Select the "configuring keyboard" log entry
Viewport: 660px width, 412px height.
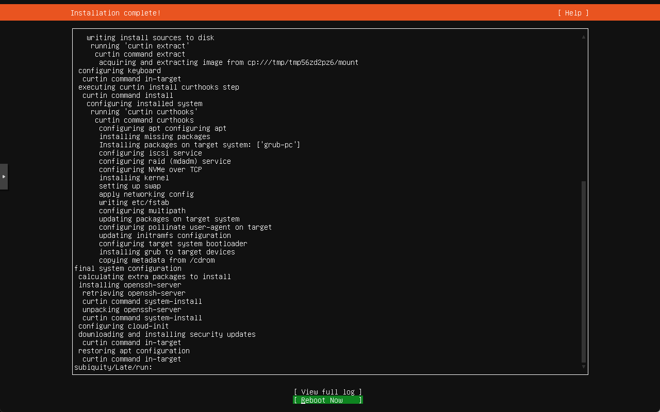pyautogui.click(x=120, y=71)
